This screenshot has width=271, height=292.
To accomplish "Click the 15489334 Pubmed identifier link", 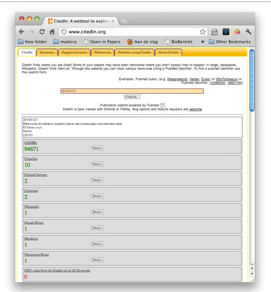I will coord(217,83).
